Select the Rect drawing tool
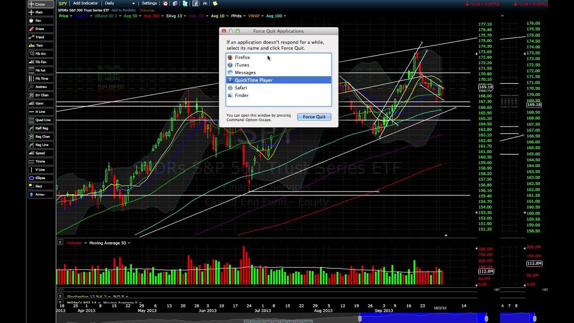This screenshot has height=323, width=574. (40, 186)
